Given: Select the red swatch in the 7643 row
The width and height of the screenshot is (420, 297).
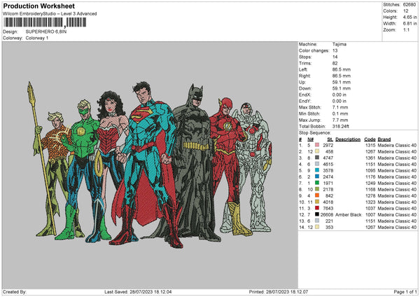Looking at the screenshot, I should 317,208.
